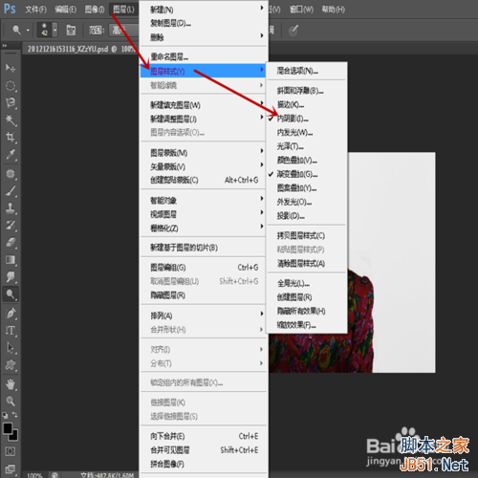Open the brush panel icon in options bar
This screenshot has height=478, width=478.
[71, 31]
